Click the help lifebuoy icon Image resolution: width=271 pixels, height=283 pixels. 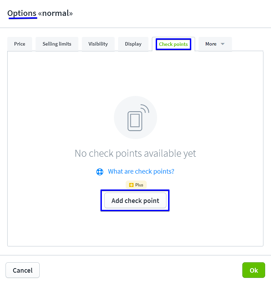(100, 172)
